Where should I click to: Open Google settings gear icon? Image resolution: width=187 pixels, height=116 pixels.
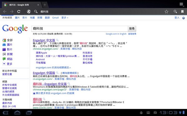184,18
